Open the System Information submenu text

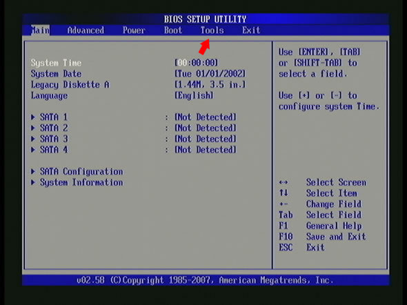[81, 182]
